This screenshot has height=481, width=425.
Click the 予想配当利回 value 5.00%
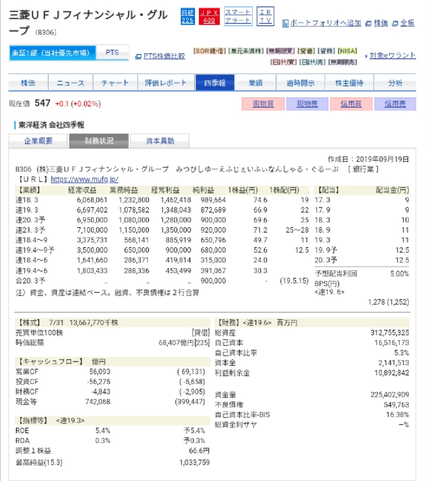tap(399, 274)
